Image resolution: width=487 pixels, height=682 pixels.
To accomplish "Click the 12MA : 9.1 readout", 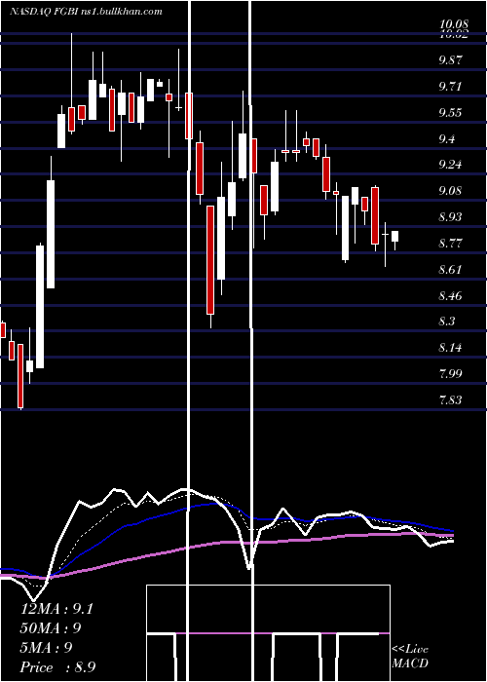I will (56, 609).
